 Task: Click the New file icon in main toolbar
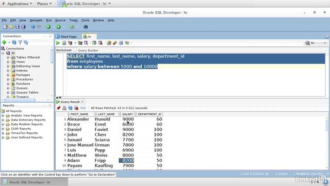tap(6, 27)
